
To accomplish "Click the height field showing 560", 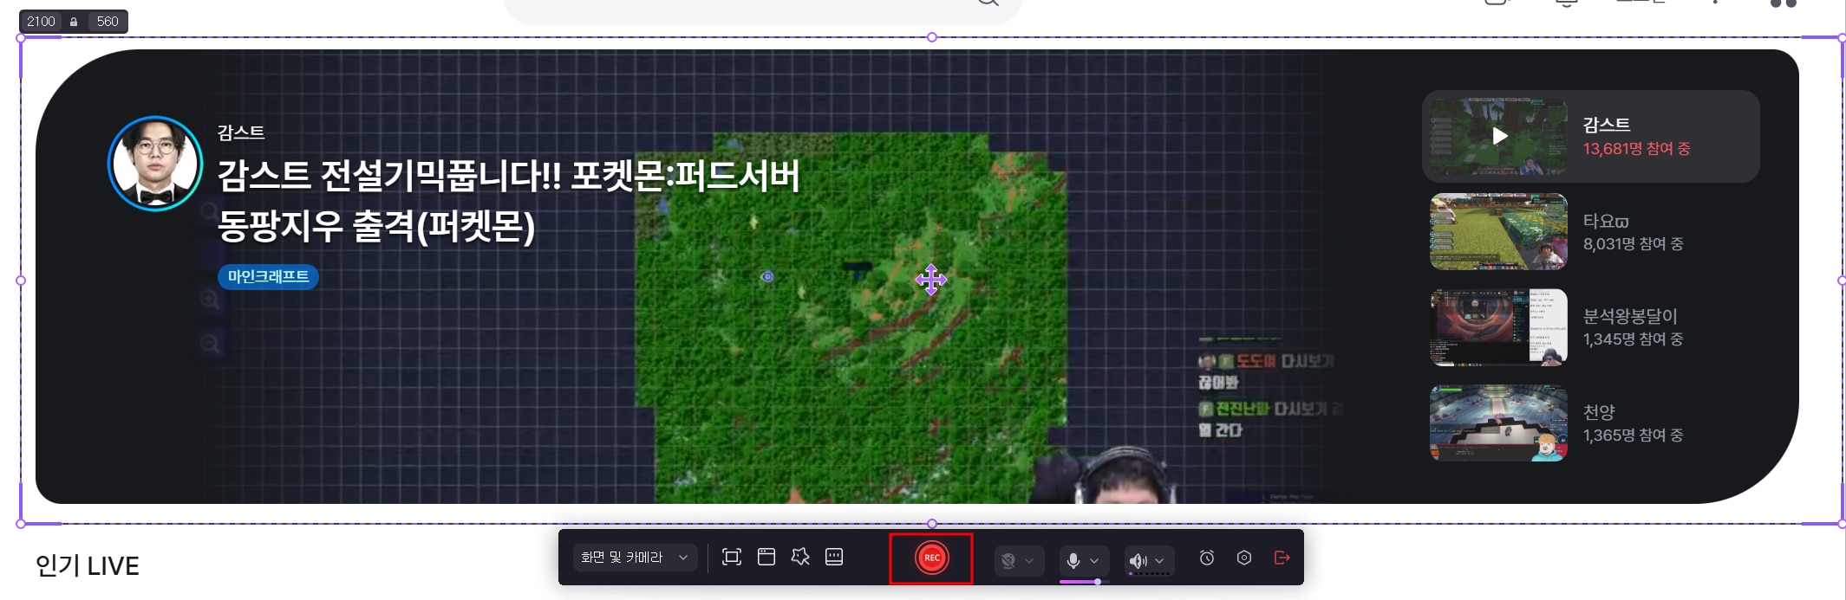I will [108, 22].
